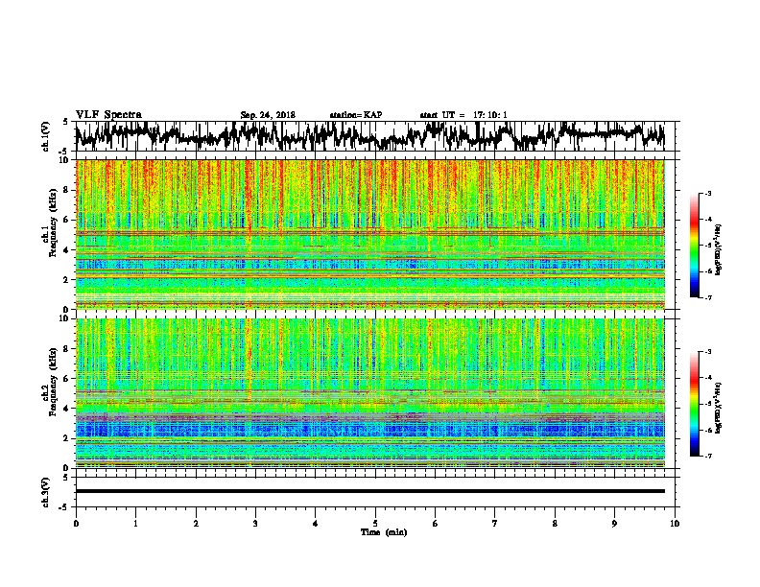
Task: Click the "-7" tick on ch.1 colorbar
Action: click(x=707, y=297)
